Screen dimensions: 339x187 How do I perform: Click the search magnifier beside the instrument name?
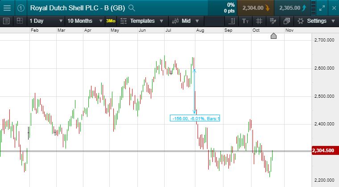(x=132, y=8)
